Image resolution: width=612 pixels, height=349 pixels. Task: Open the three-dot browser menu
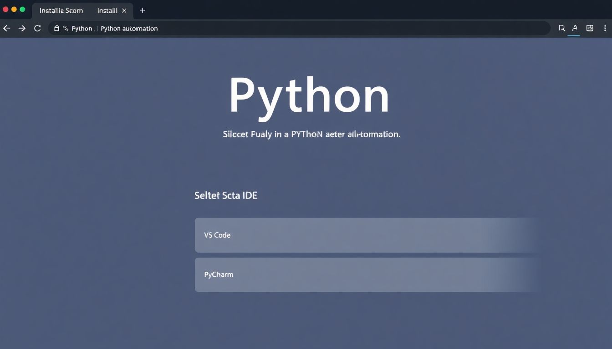605,28
